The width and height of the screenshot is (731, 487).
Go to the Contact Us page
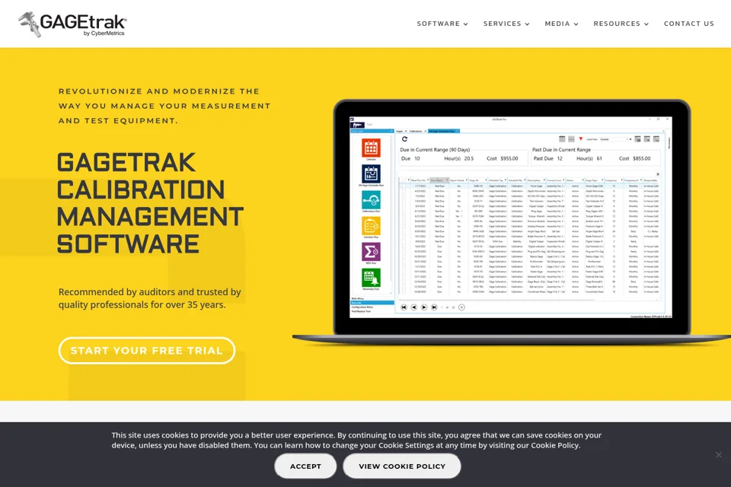pos(688,24)
